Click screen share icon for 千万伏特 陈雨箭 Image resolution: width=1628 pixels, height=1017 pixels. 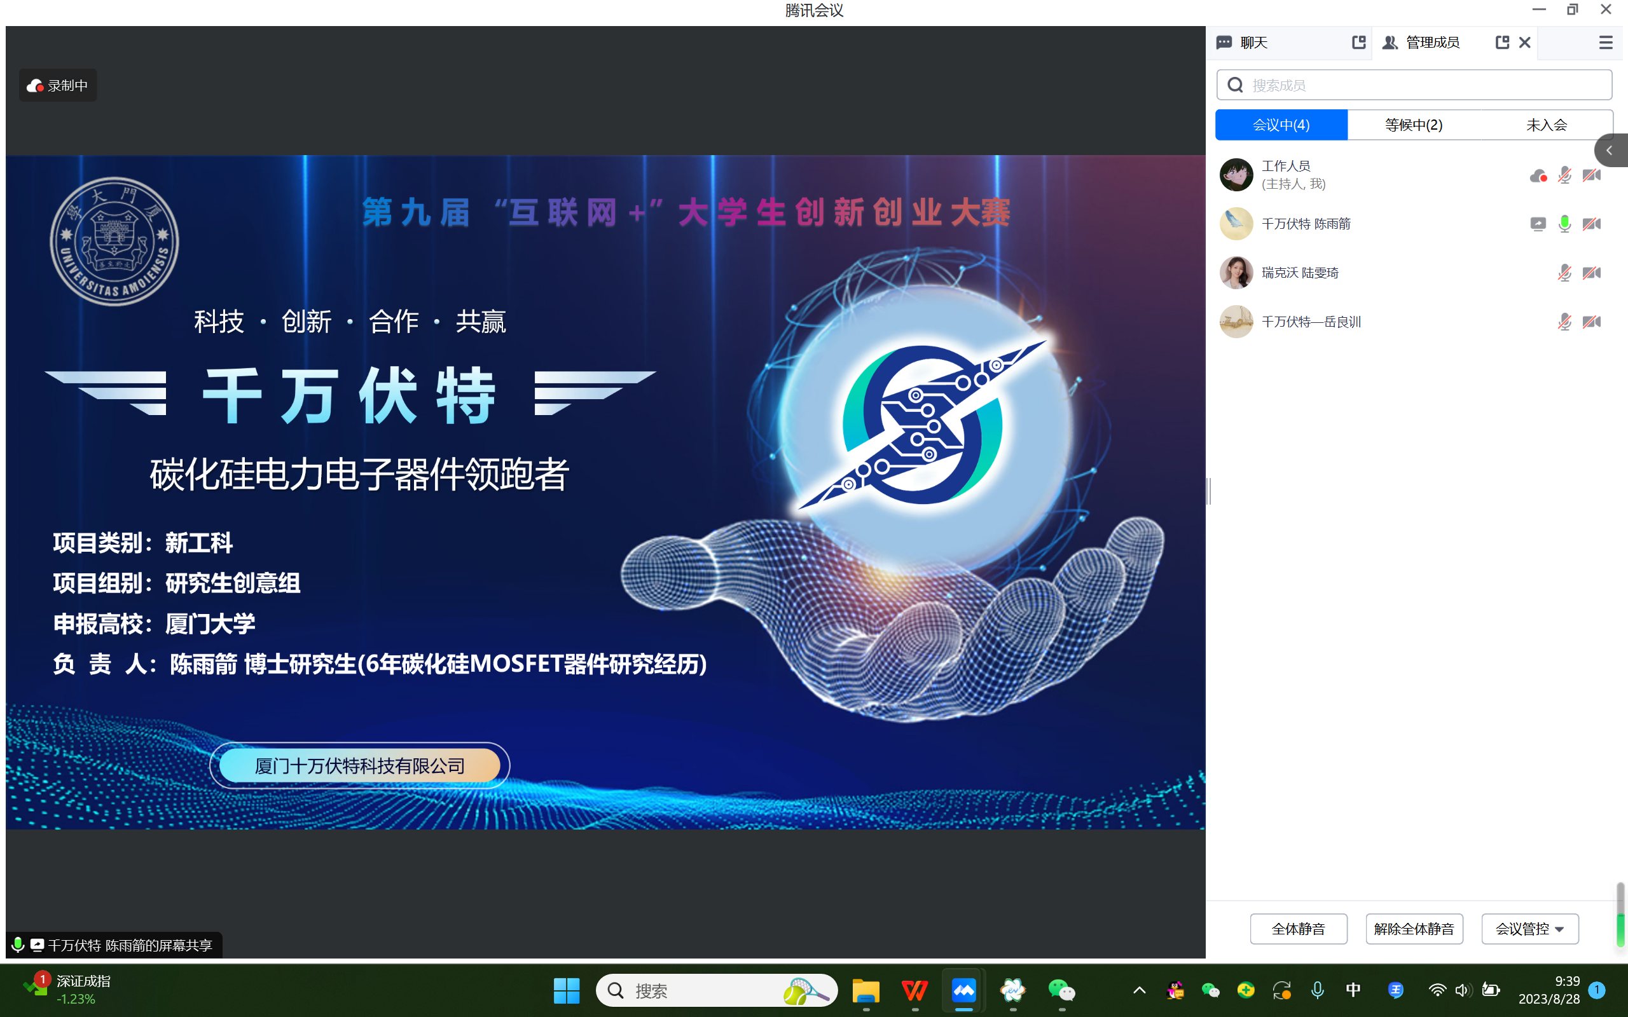1538,224
